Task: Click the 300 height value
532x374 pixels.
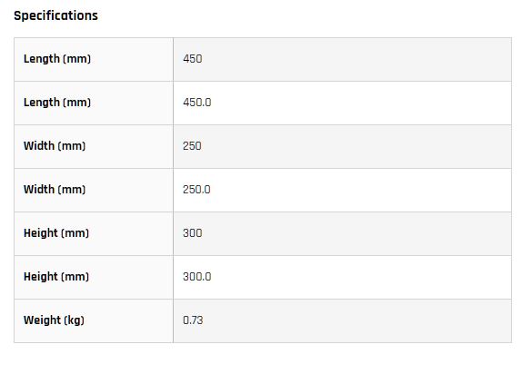Action: (193, 233)
